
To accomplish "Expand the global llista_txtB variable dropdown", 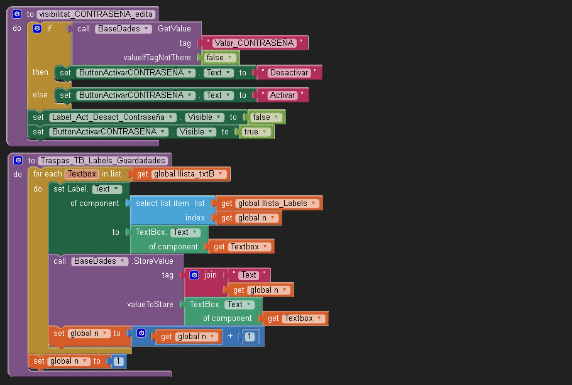I will [221, 174].
